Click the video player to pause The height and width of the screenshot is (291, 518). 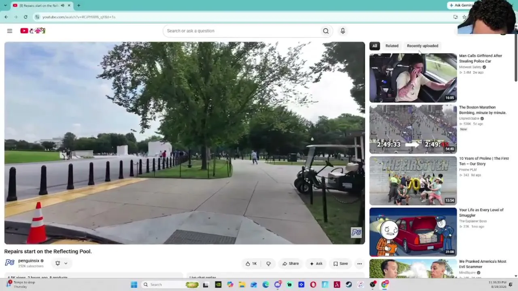click(x=185, y=143)
